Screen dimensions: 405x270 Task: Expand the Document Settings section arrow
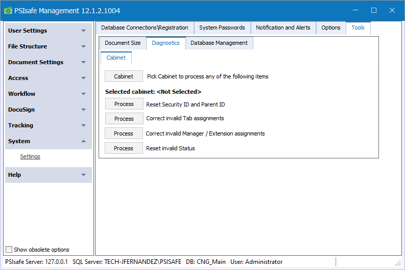[x=83, y=62]
